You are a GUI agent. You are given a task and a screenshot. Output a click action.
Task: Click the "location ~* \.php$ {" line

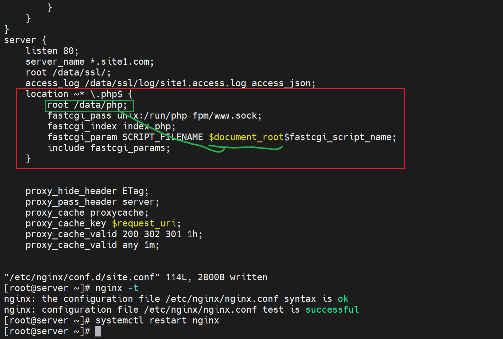79,94
